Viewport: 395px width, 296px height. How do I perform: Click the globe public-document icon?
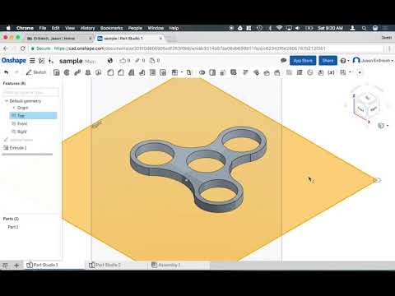[x=110, y=61]
